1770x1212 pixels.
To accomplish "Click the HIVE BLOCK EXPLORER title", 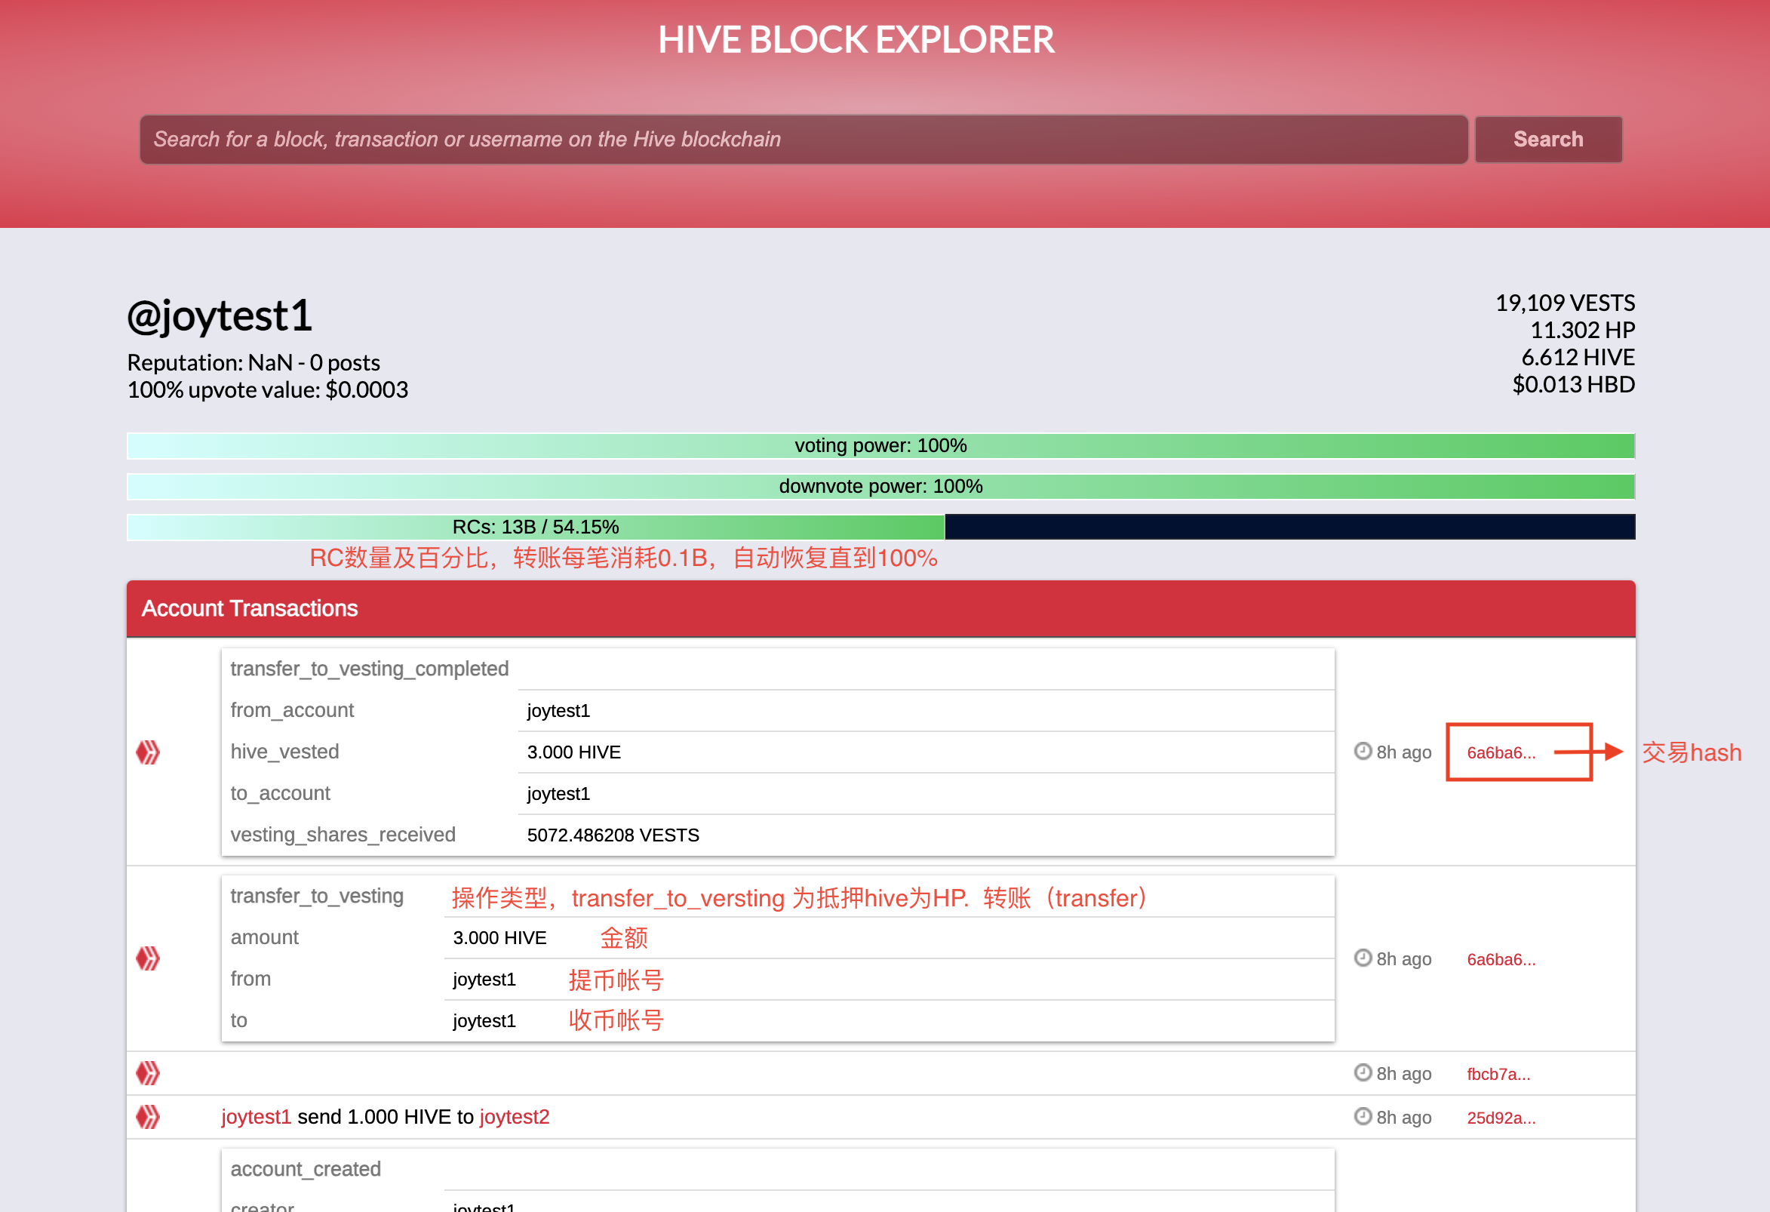I will click(x=856, y=39).
